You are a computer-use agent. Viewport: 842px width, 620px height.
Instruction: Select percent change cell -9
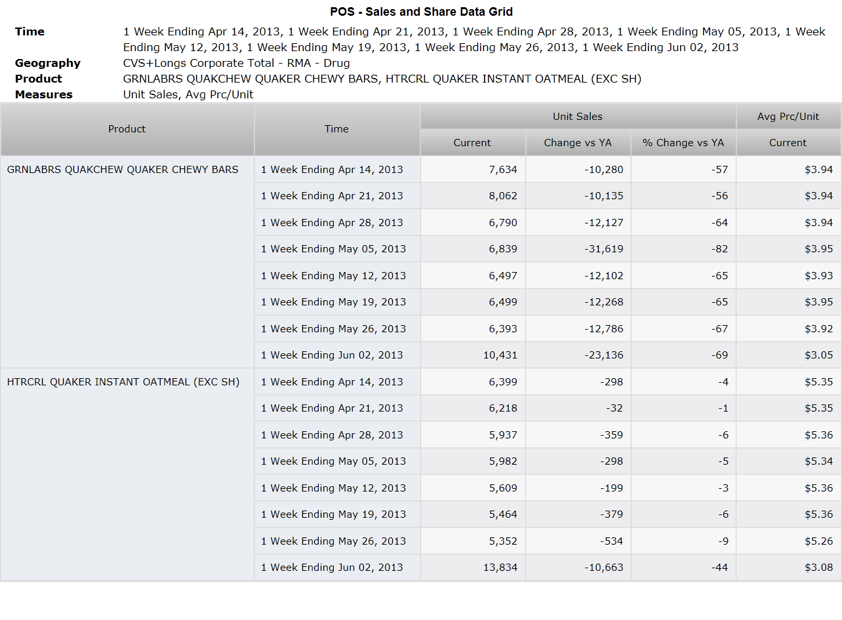pos(683,541)
